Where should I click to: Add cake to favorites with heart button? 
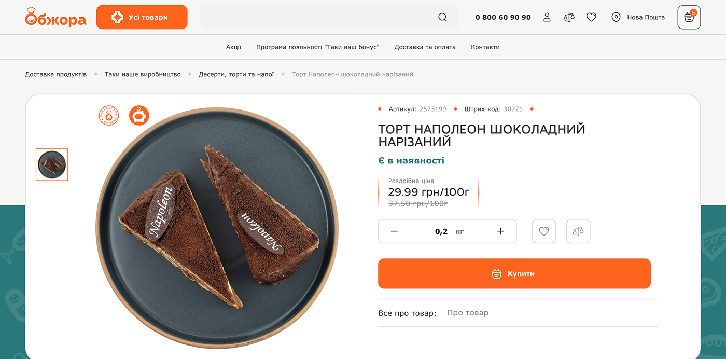[x=544, y=231]
